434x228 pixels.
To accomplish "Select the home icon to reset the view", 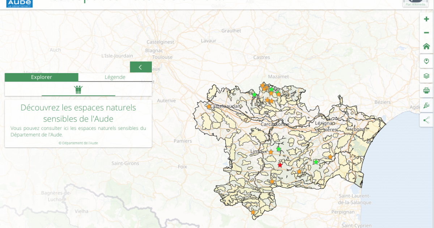I will click(426, 46).
